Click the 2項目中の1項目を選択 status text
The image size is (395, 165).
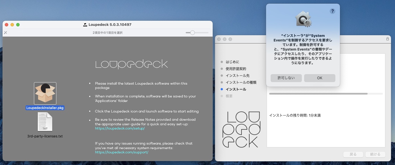click(108, 33)
